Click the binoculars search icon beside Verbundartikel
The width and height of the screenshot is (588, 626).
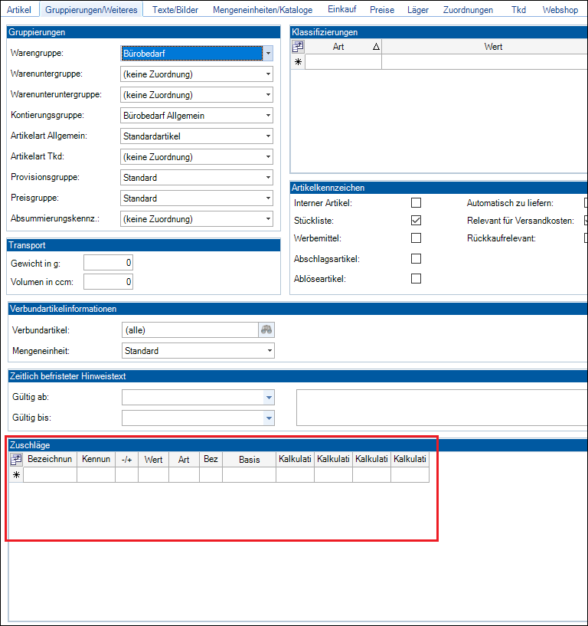(x=266, y=330)
